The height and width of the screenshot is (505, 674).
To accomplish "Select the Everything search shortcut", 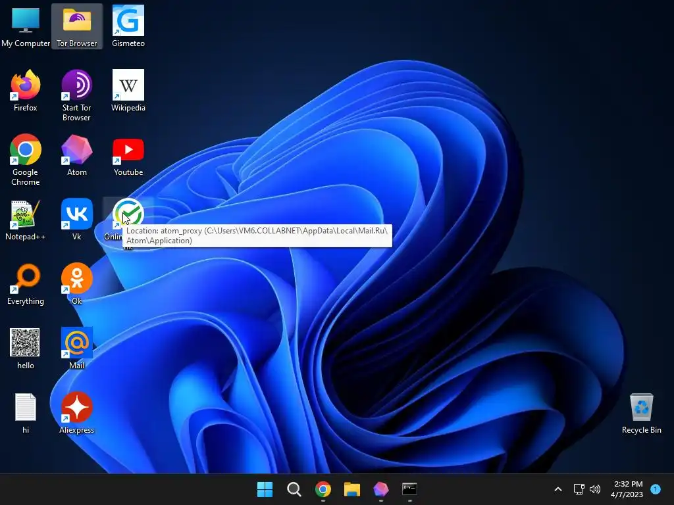I will point(26,284).
